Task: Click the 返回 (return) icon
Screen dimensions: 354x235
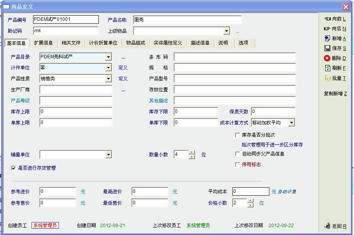Action: 327,226
